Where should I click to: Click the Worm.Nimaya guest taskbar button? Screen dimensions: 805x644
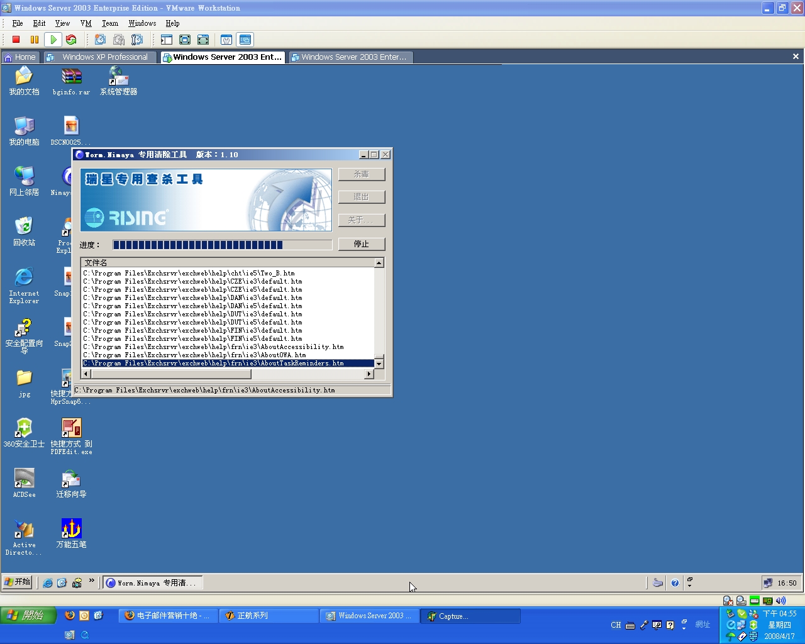pos(153,583)
